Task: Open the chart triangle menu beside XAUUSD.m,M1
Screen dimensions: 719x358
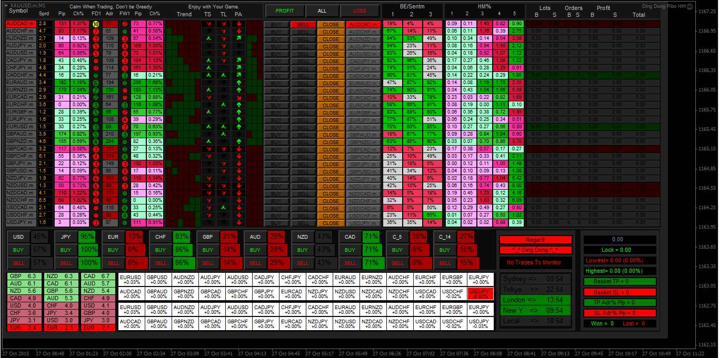Action: point(5,5)
